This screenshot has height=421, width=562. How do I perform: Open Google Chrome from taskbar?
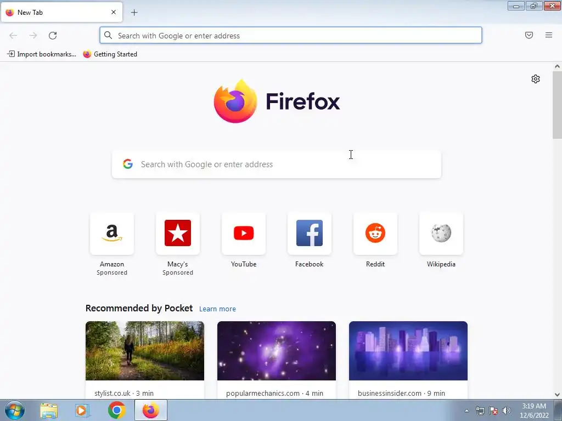116,410
